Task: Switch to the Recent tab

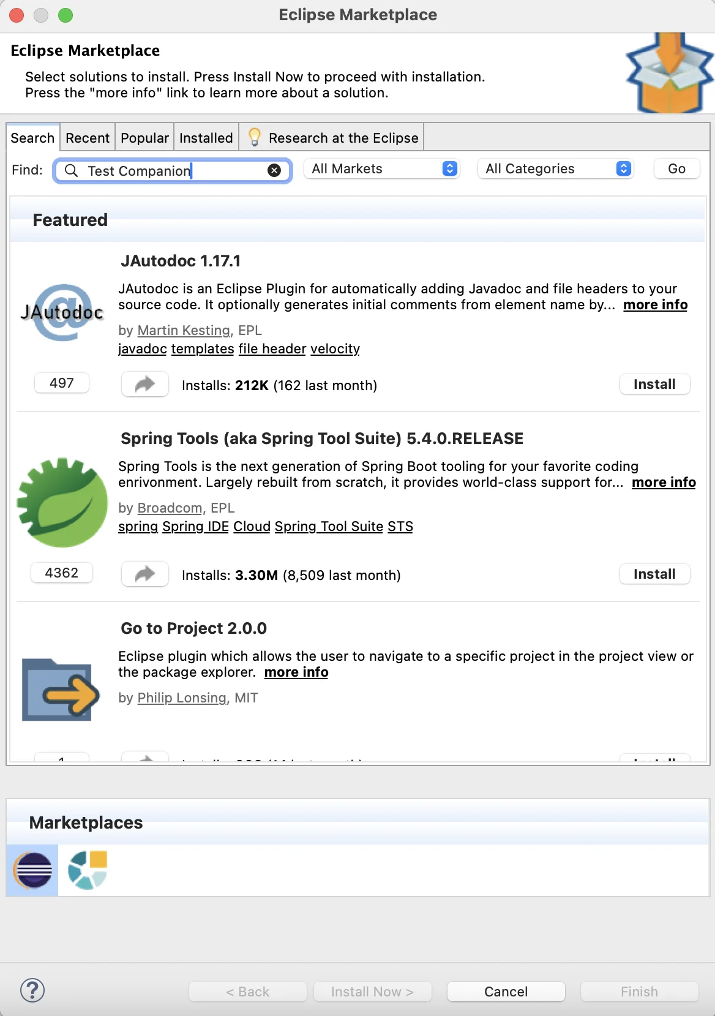Action: coord(88,138)
